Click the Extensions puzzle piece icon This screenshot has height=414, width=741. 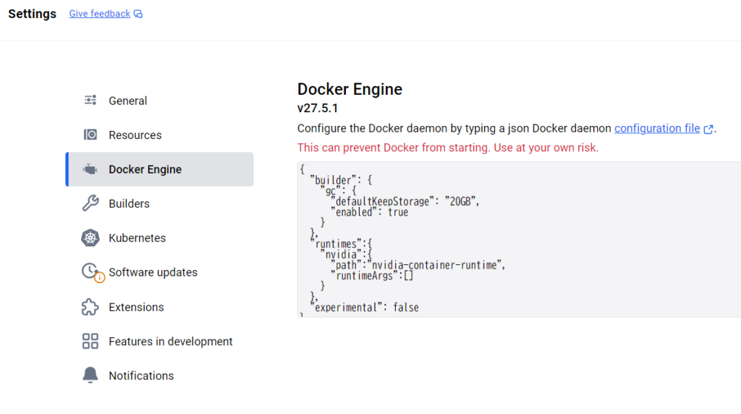point(90,307)
